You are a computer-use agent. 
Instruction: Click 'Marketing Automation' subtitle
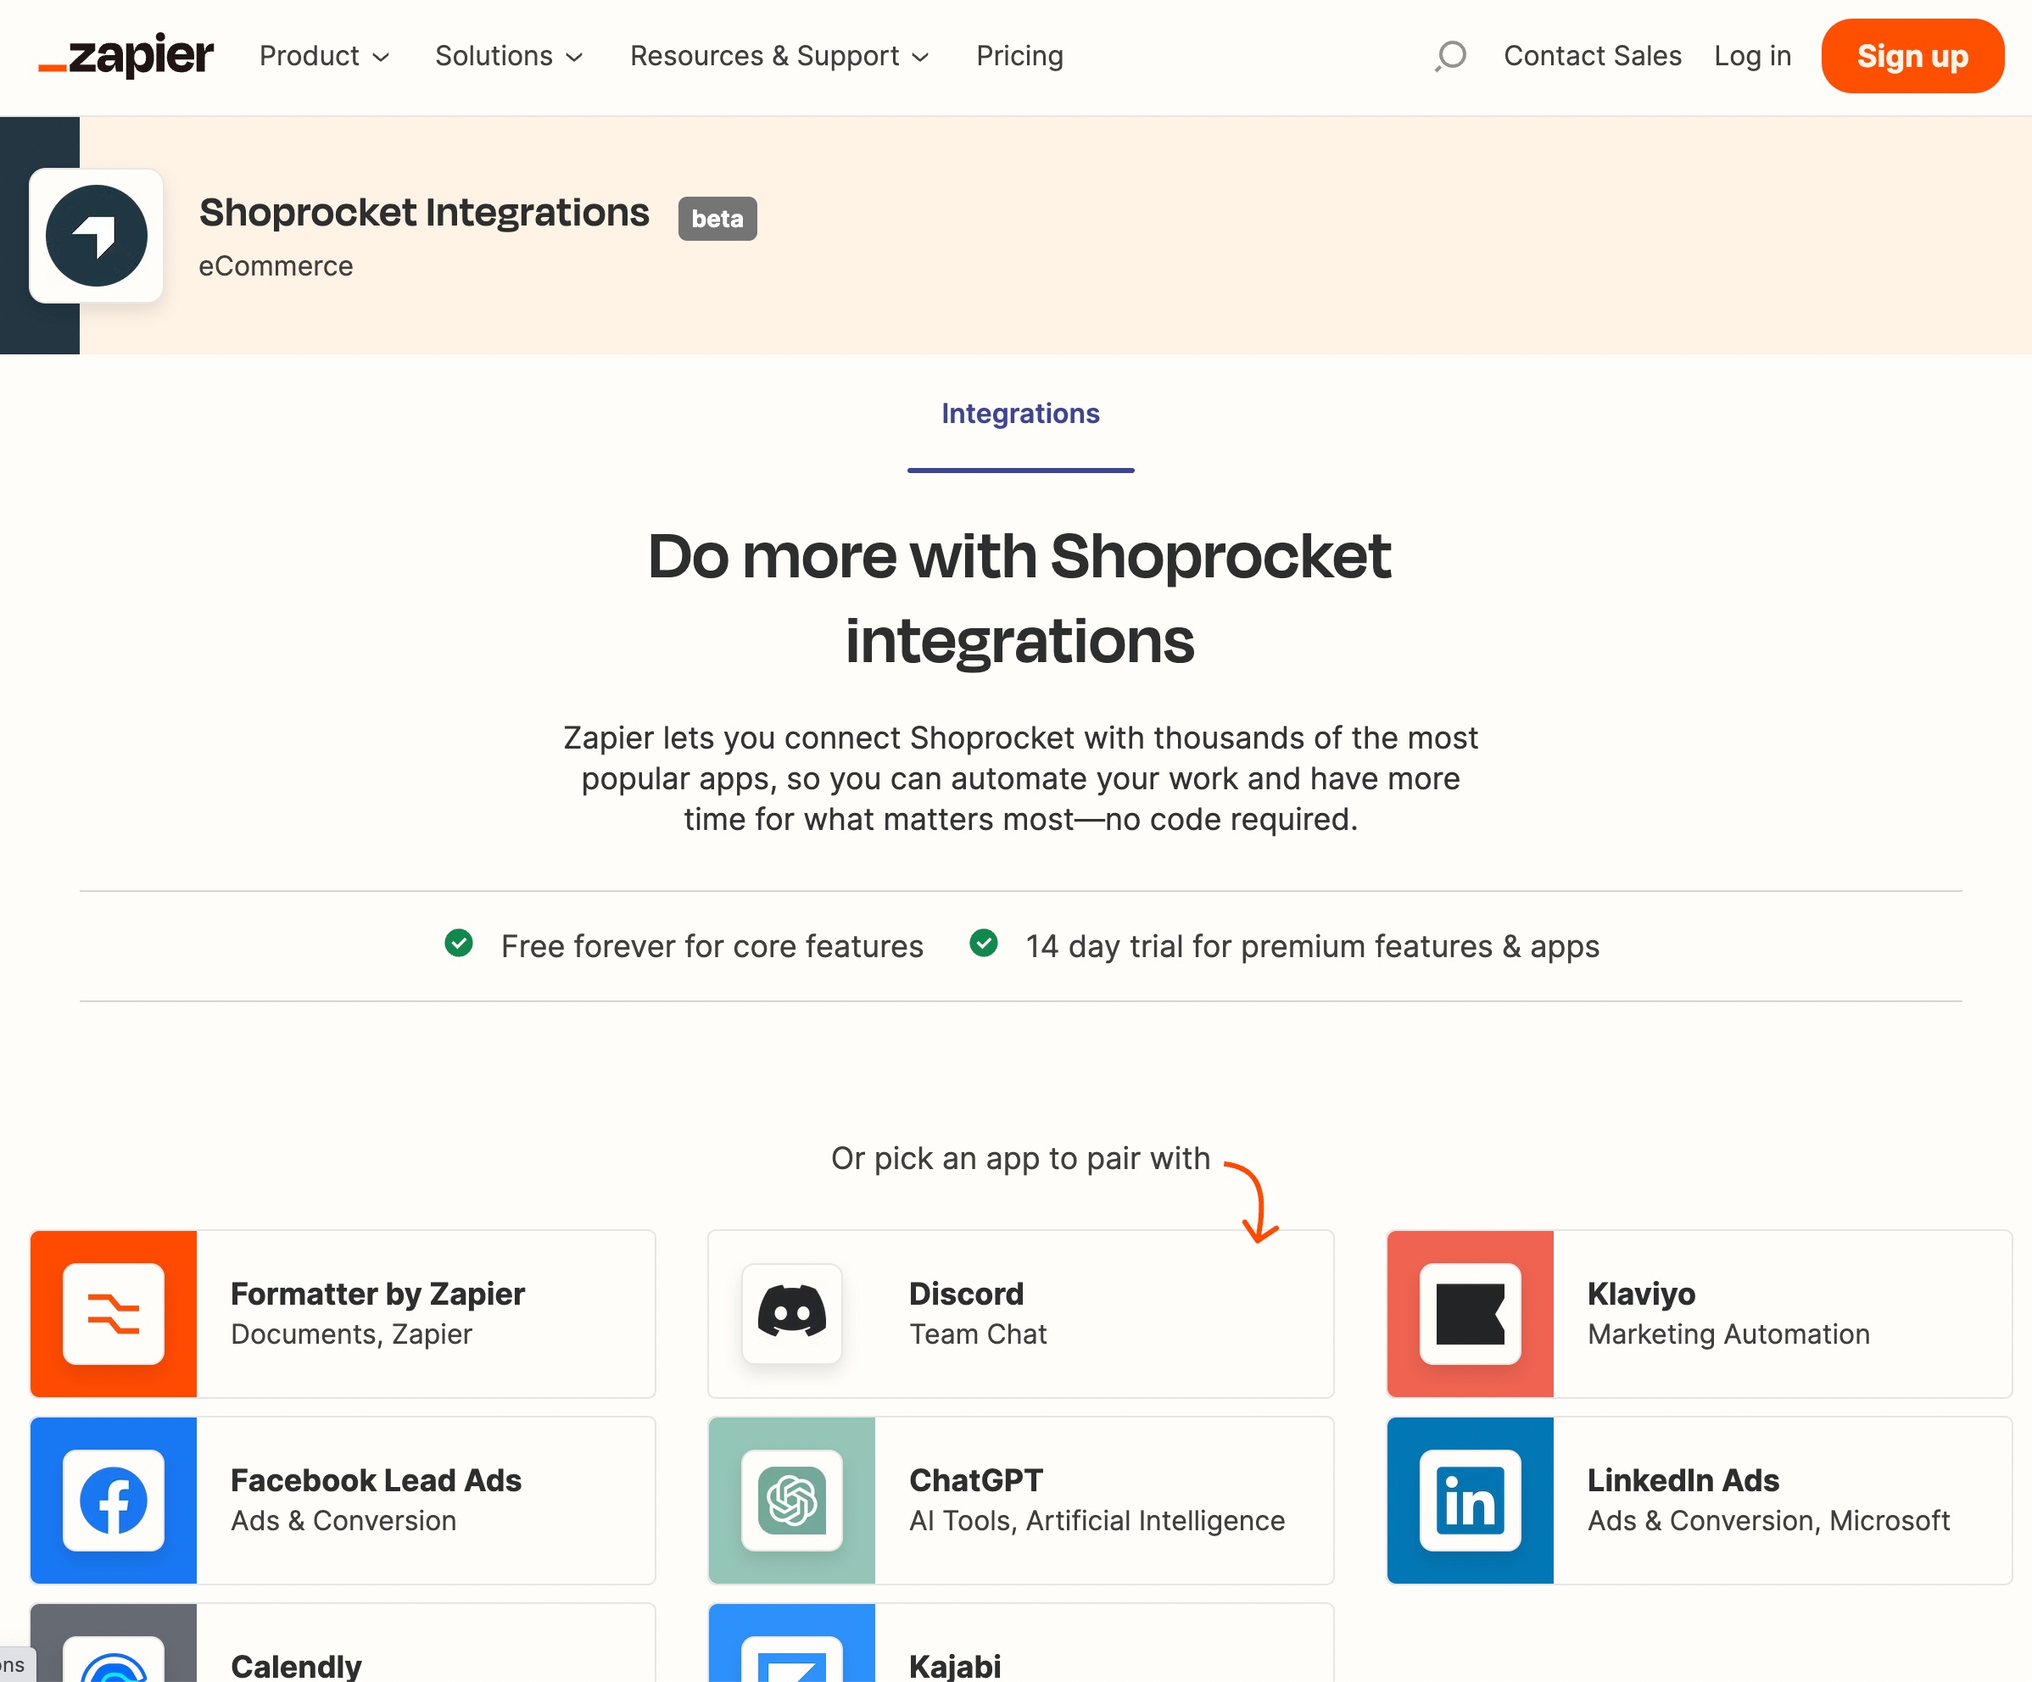click(1728, 1334)
